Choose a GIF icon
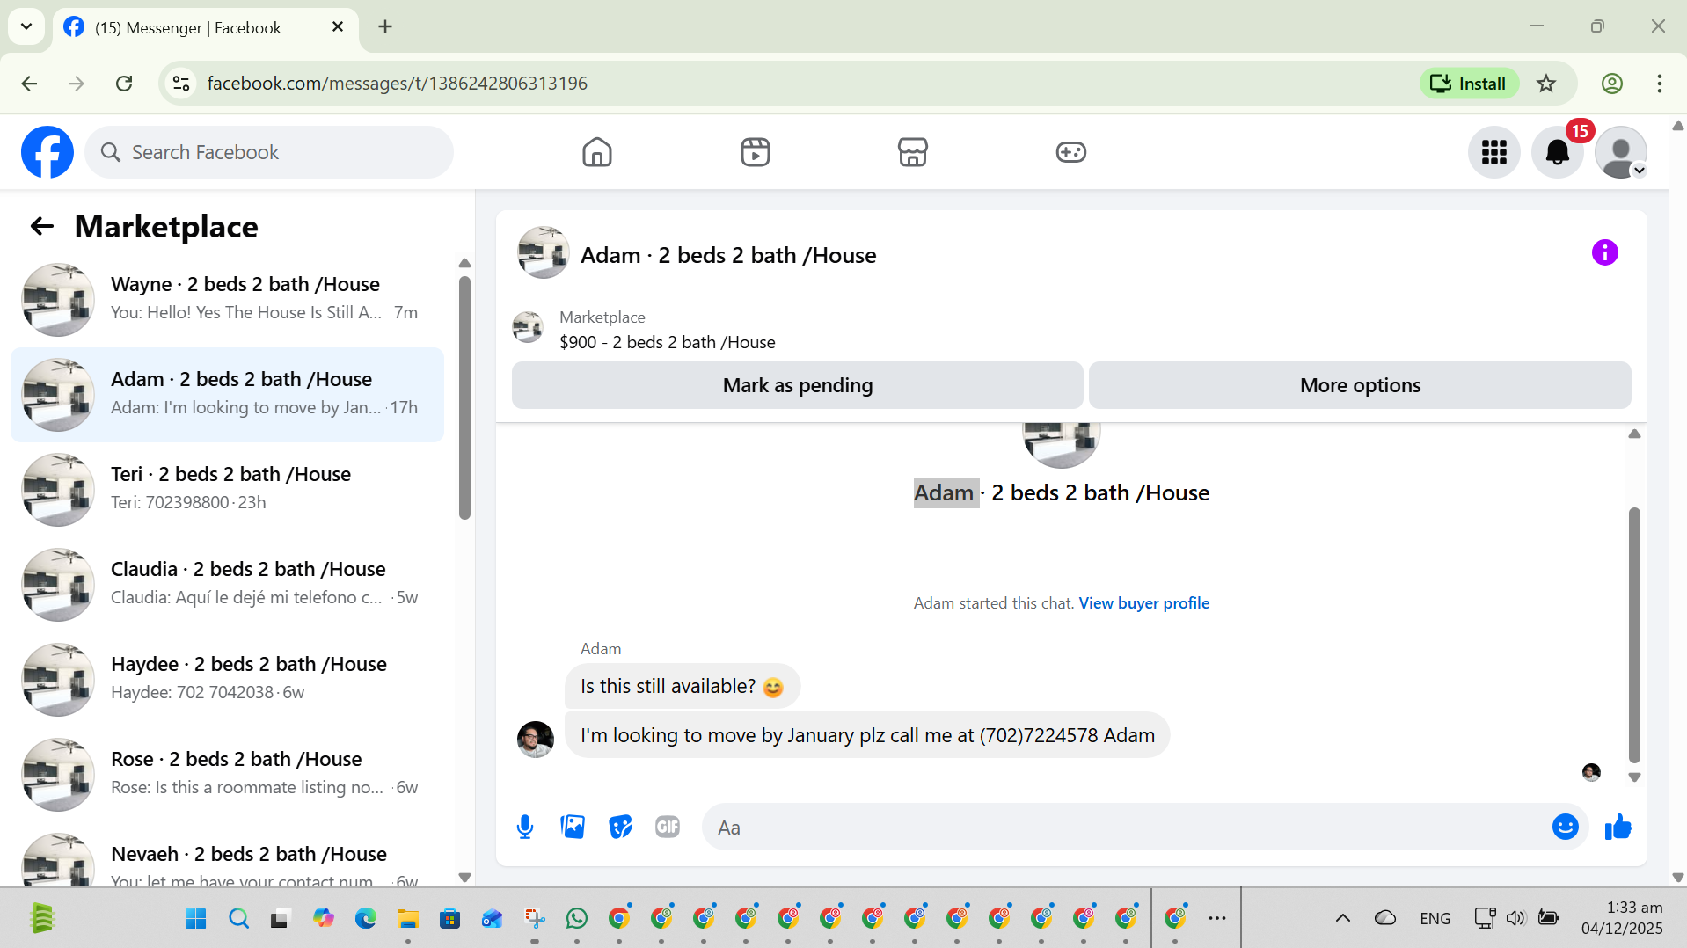The image size is (1687, 948). pos(668,827)
